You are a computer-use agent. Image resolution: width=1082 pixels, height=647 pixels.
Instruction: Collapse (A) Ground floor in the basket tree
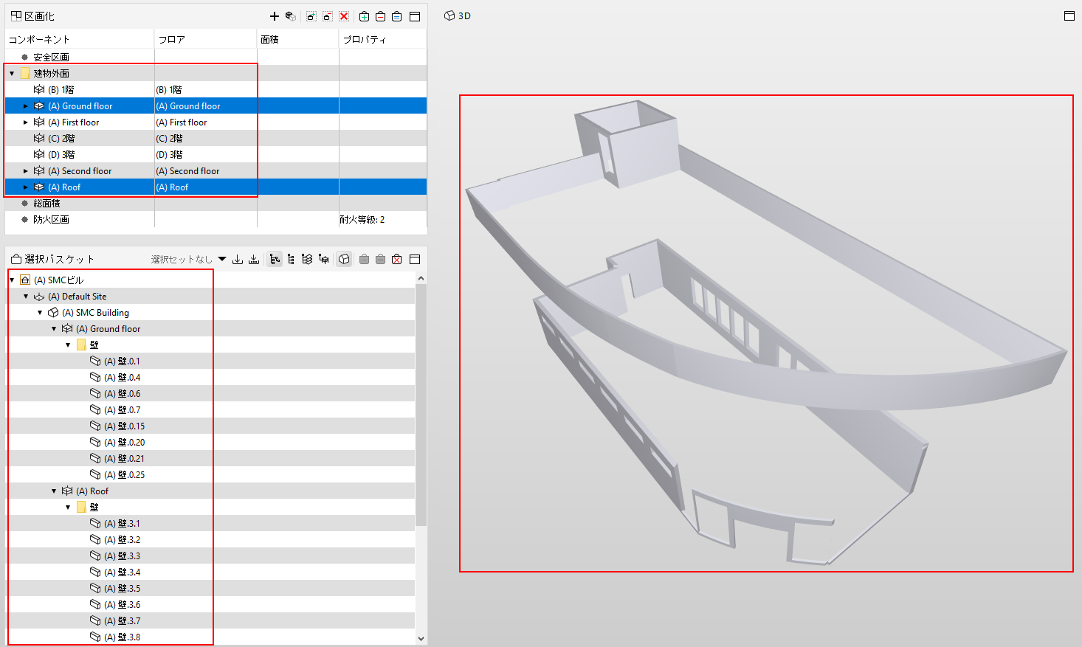click(54, 329)
